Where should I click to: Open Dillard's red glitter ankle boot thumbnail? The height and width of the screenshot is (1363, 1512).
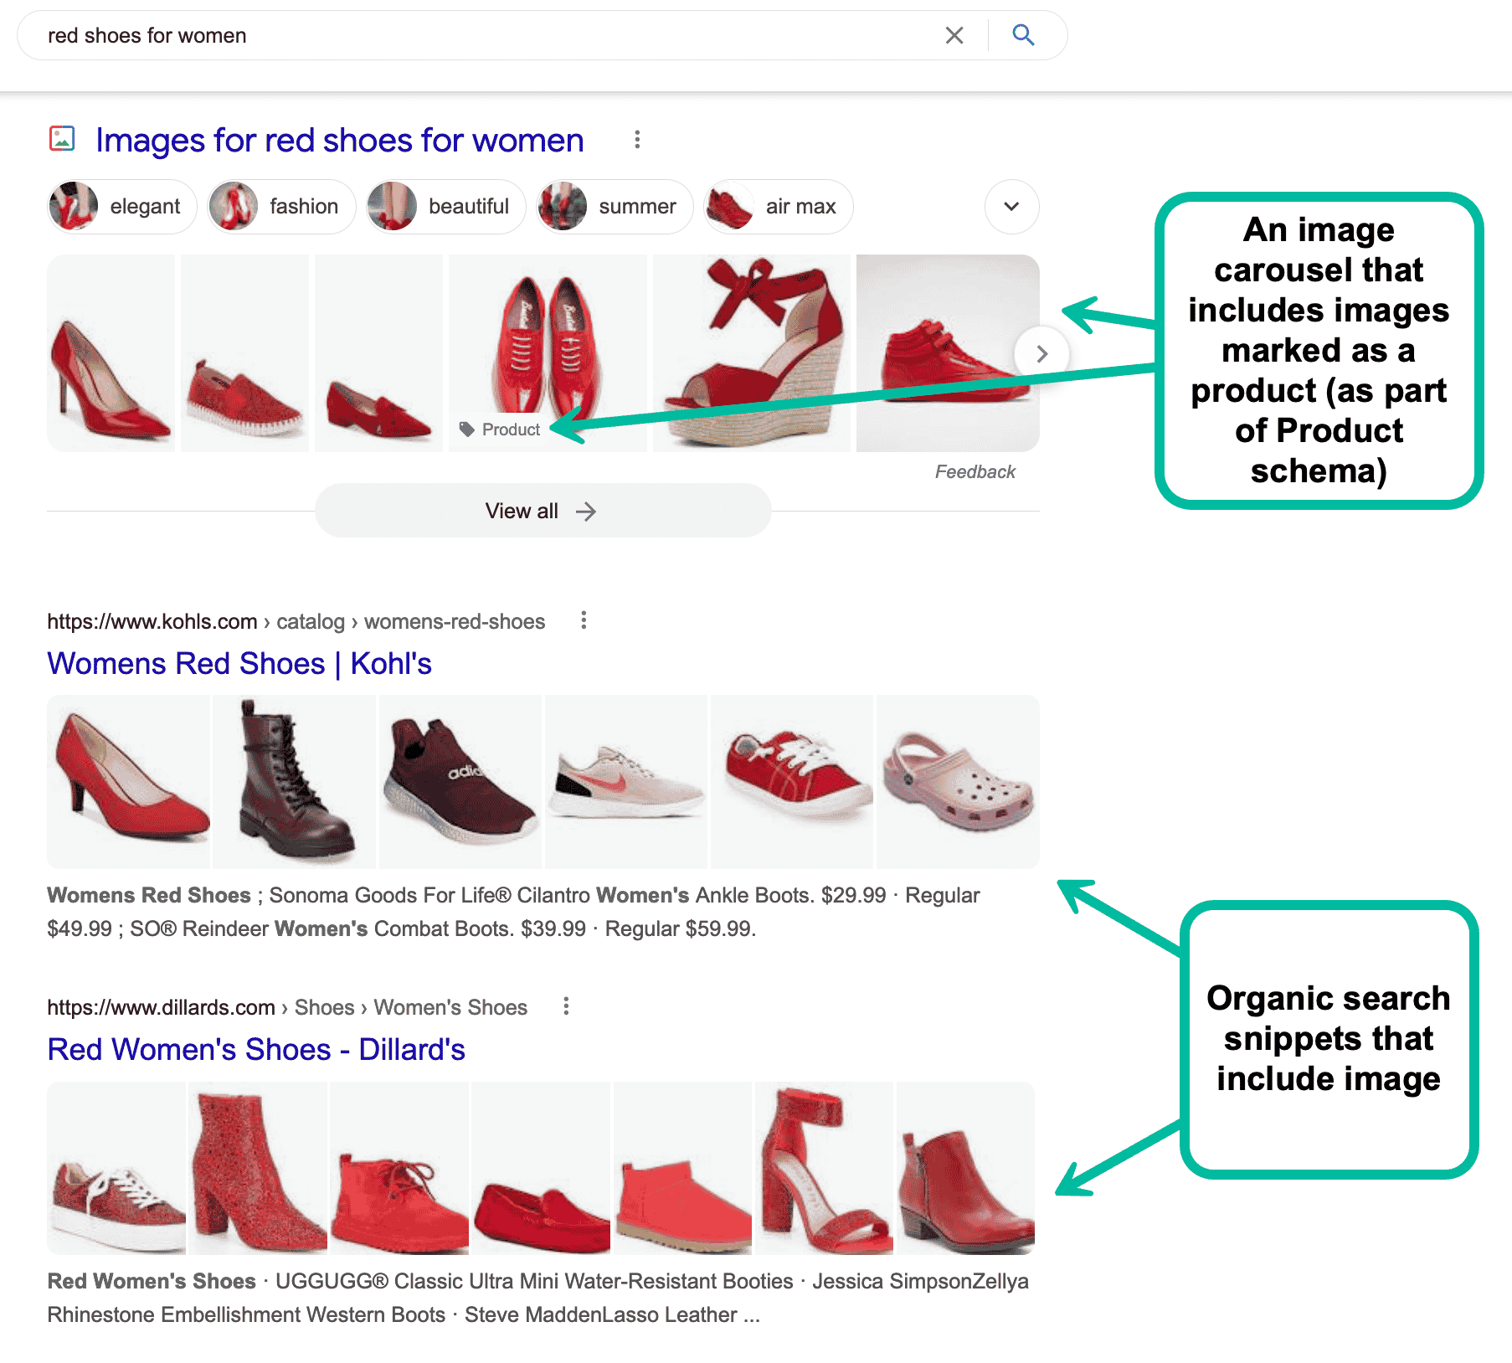point(258,1168)
